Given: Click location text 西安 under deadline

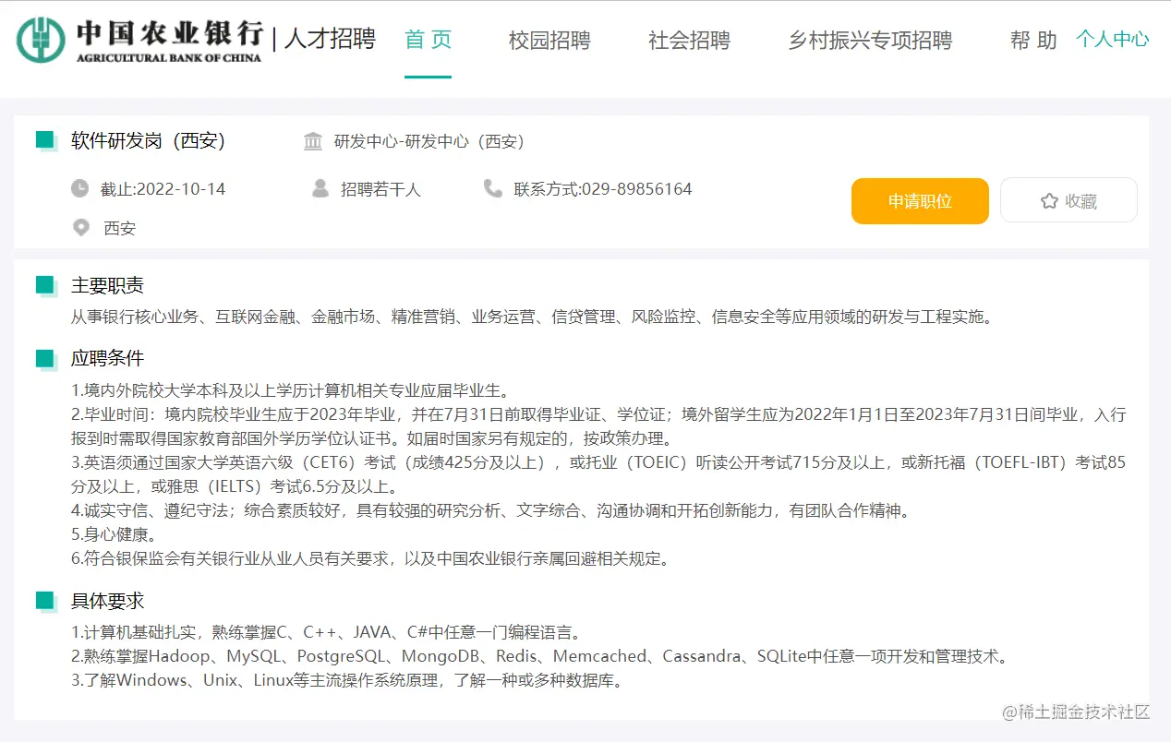Looking at the screenshot, I should 119,228.
